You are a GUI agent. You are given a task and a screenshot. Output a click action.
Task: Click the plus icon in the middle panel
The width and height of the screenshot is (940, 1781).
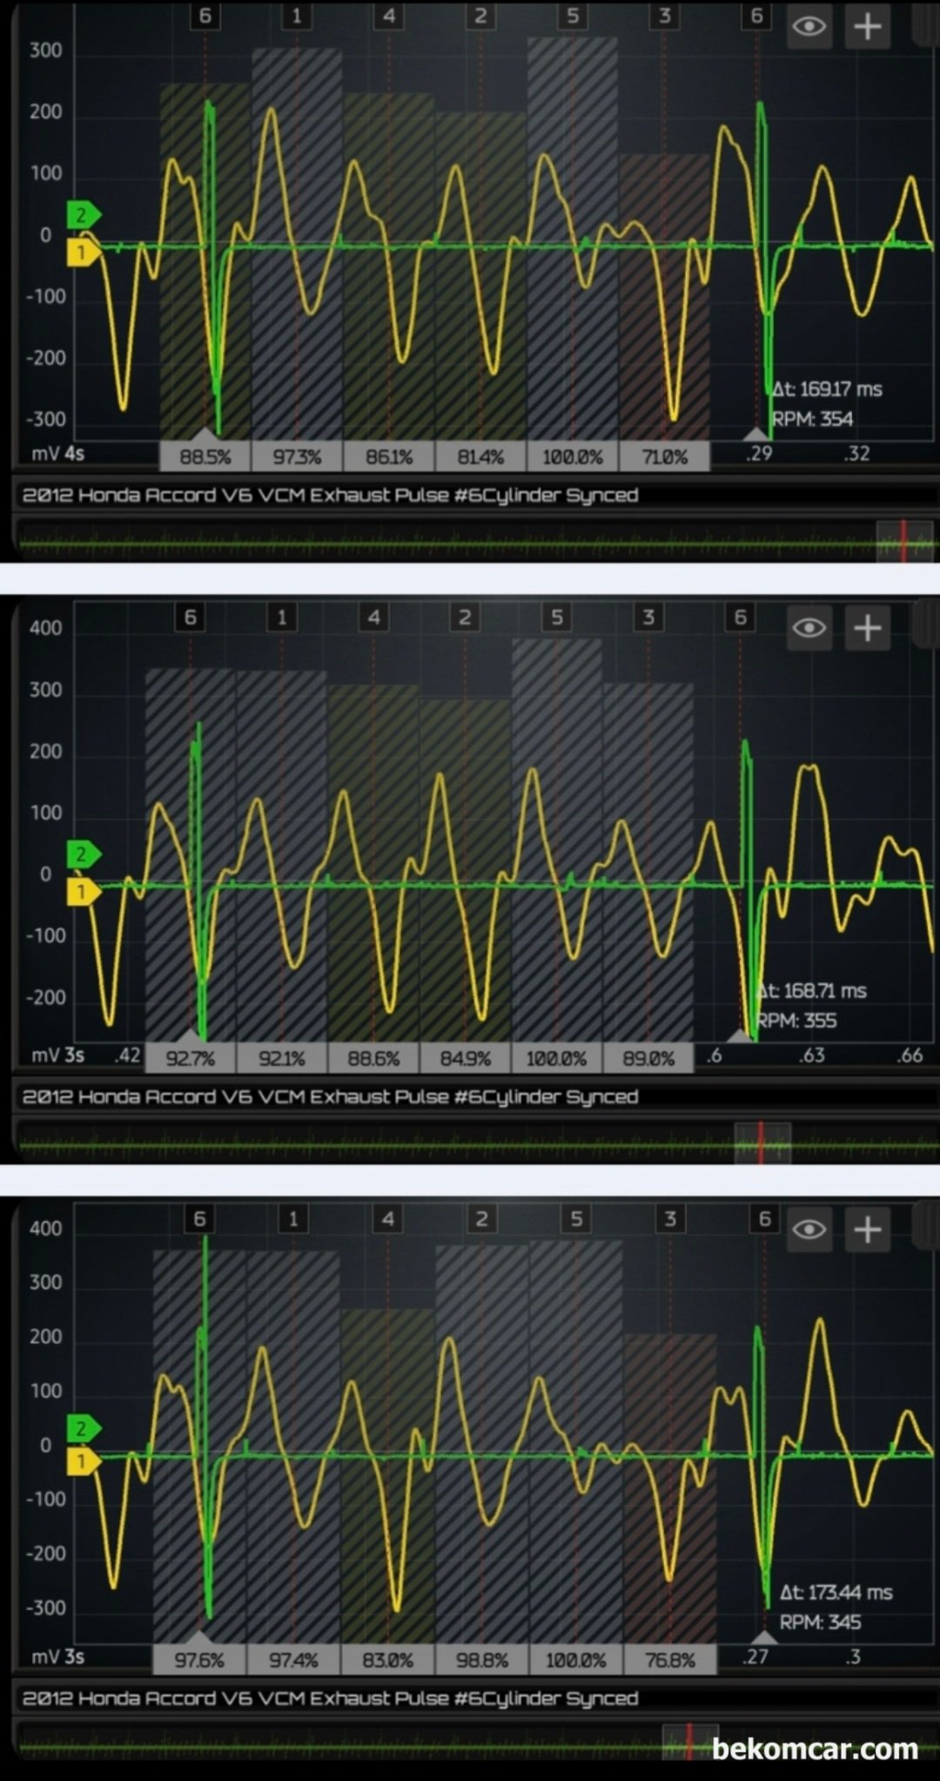point(867,628)
